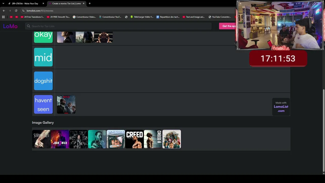Open the 24 Free Transitions bookmark

[32, 17]
